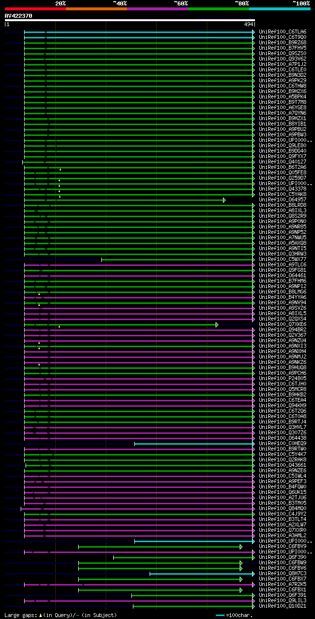
Task: Click label UniRef100_Q84MQ0
Action: click(x=283, y=509)
